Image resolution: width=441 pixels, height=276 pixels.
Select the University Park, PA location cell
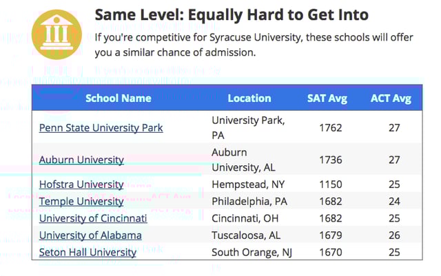point(248,128)
